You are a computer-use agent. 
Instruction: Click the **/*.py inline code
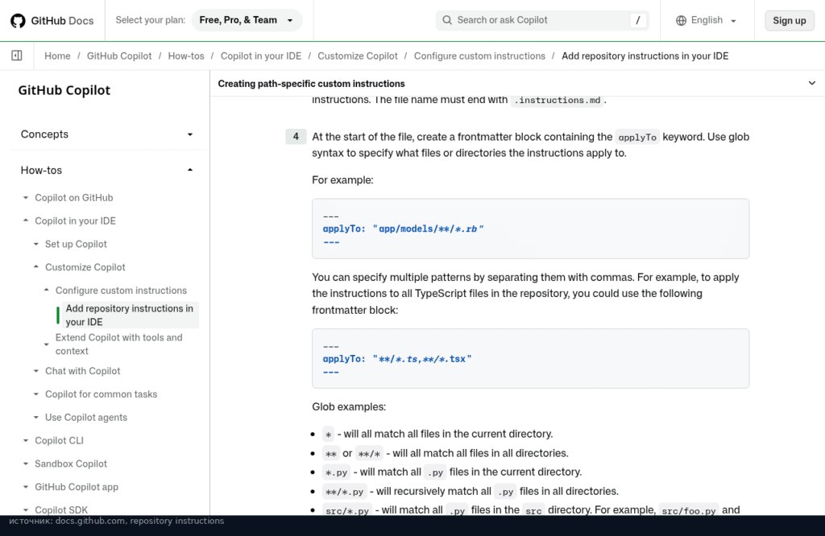pyautogui.click(x=344, y=492)
